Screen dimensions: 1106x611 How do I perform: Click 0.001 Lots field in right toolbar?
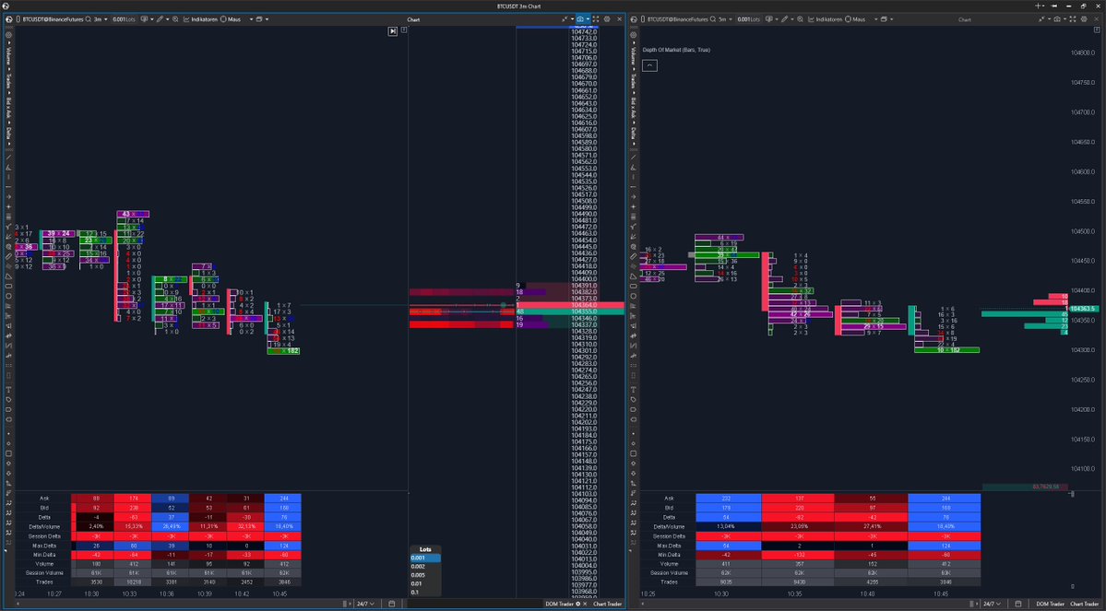[749, 19]
